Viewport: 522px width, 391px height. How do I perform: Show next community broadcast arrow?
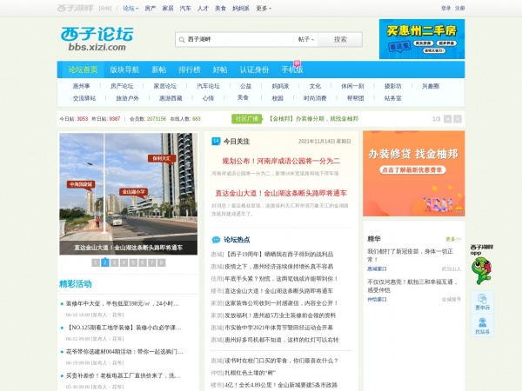pyautogui.click(x=458, y=119)
